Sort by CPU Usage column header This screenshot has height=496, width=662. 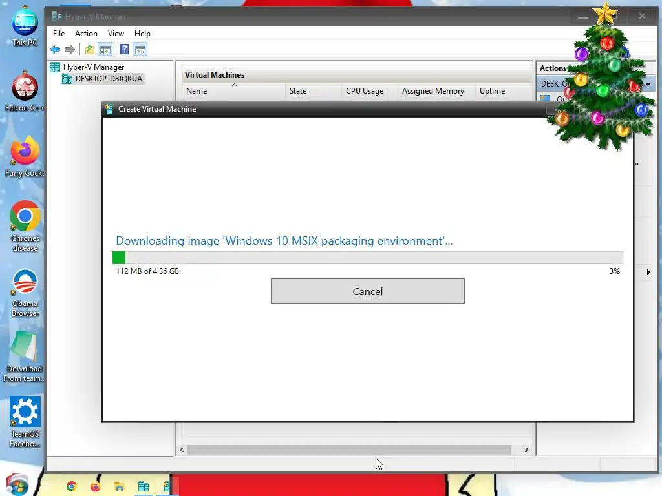tap(369, 91)
